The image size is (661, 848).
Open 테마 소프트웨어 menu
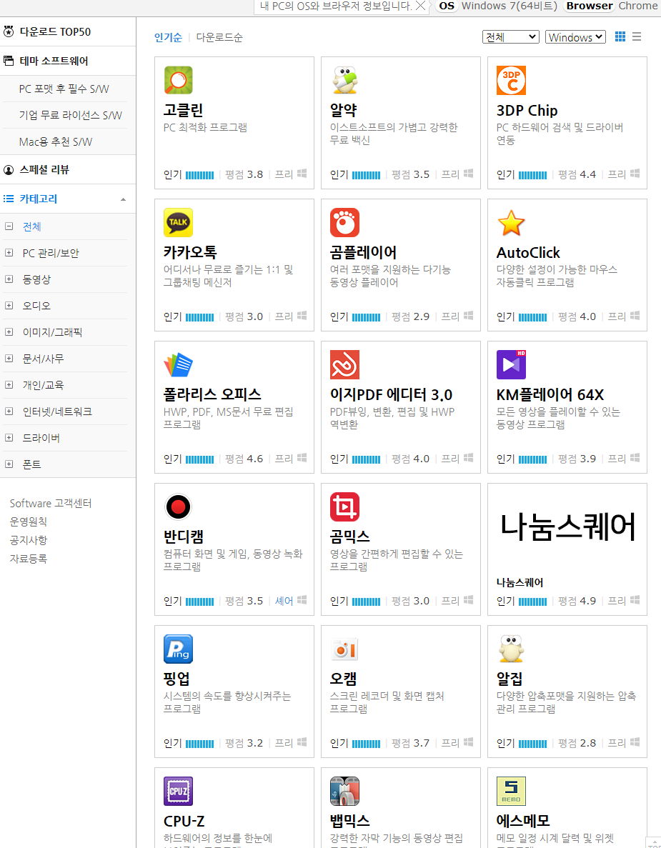click(x=54, y=61)
